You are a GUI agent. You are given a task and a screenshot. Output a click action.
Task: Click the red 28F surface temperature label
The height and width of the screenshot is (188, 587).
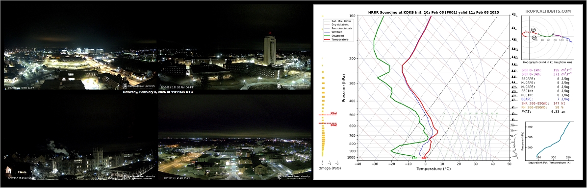[x=424, y=158]
